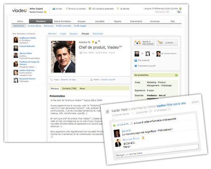Click the 2 autres chemins link
Screen dimensions: 211x169
tap(170, 54)
